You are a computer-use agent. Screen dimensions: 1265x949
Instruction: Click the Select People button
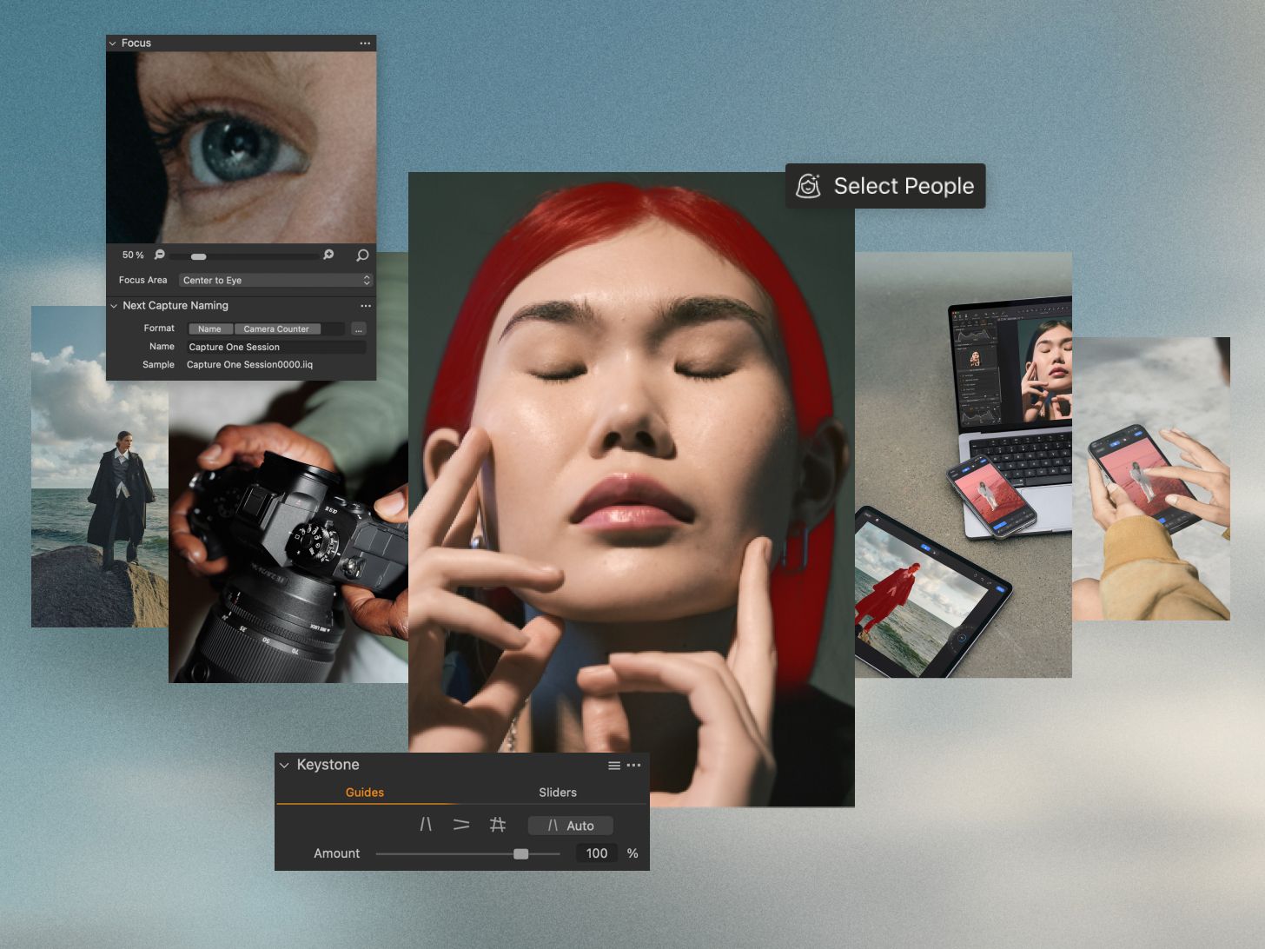point(885,186)
